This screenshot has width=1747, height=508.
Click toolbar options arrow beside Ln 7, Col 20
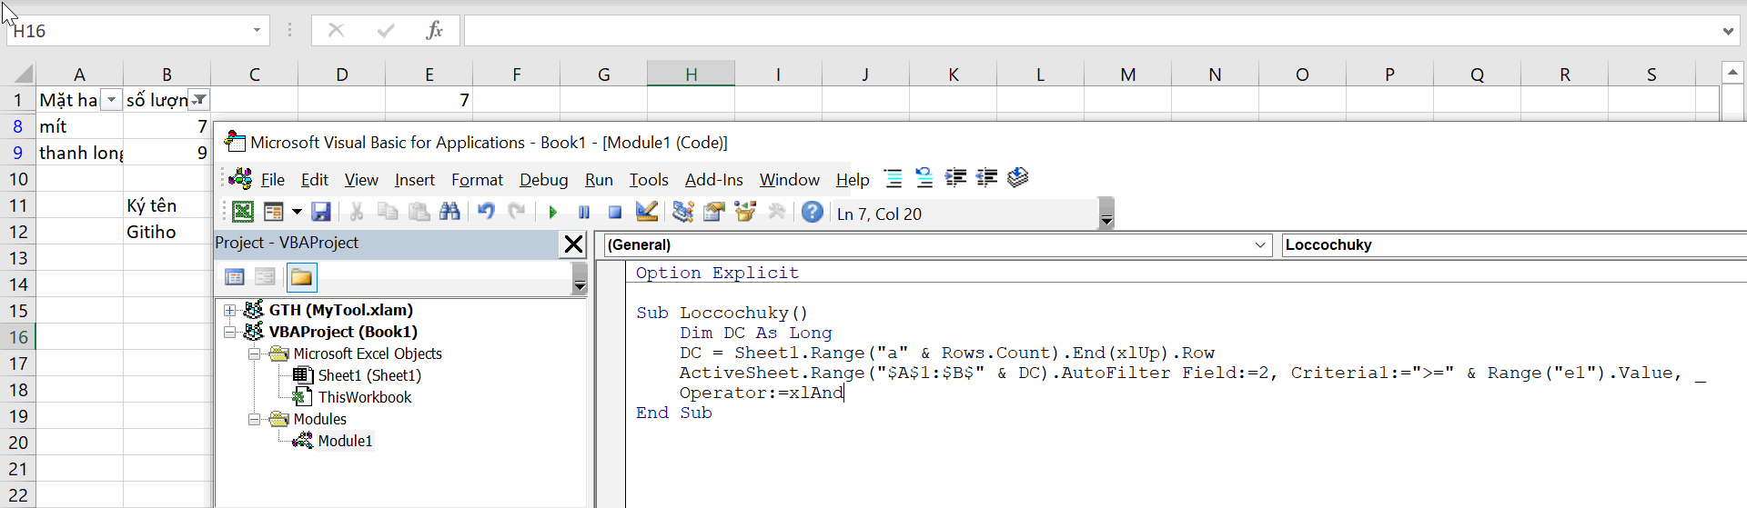(1106, 214)
